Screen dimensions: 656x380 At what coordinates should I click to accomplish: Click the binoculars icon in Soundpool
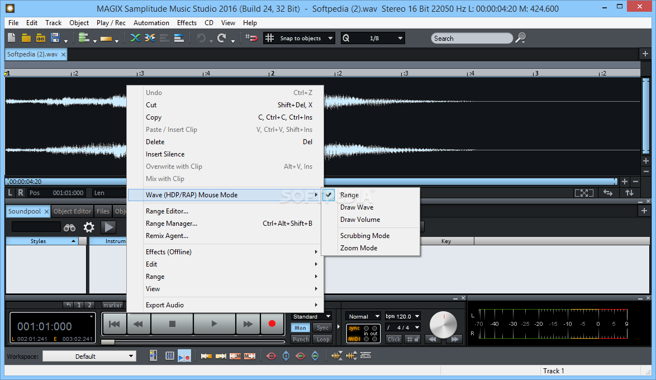click(x=69, y=227)
